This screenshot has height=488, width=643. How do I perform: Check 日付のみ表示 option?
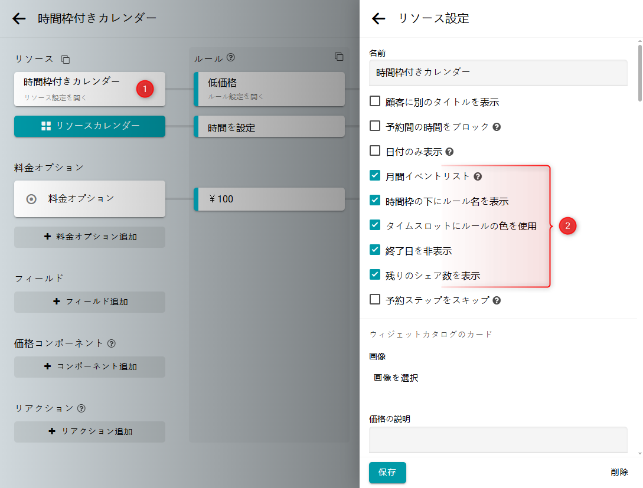pos(375,151)
